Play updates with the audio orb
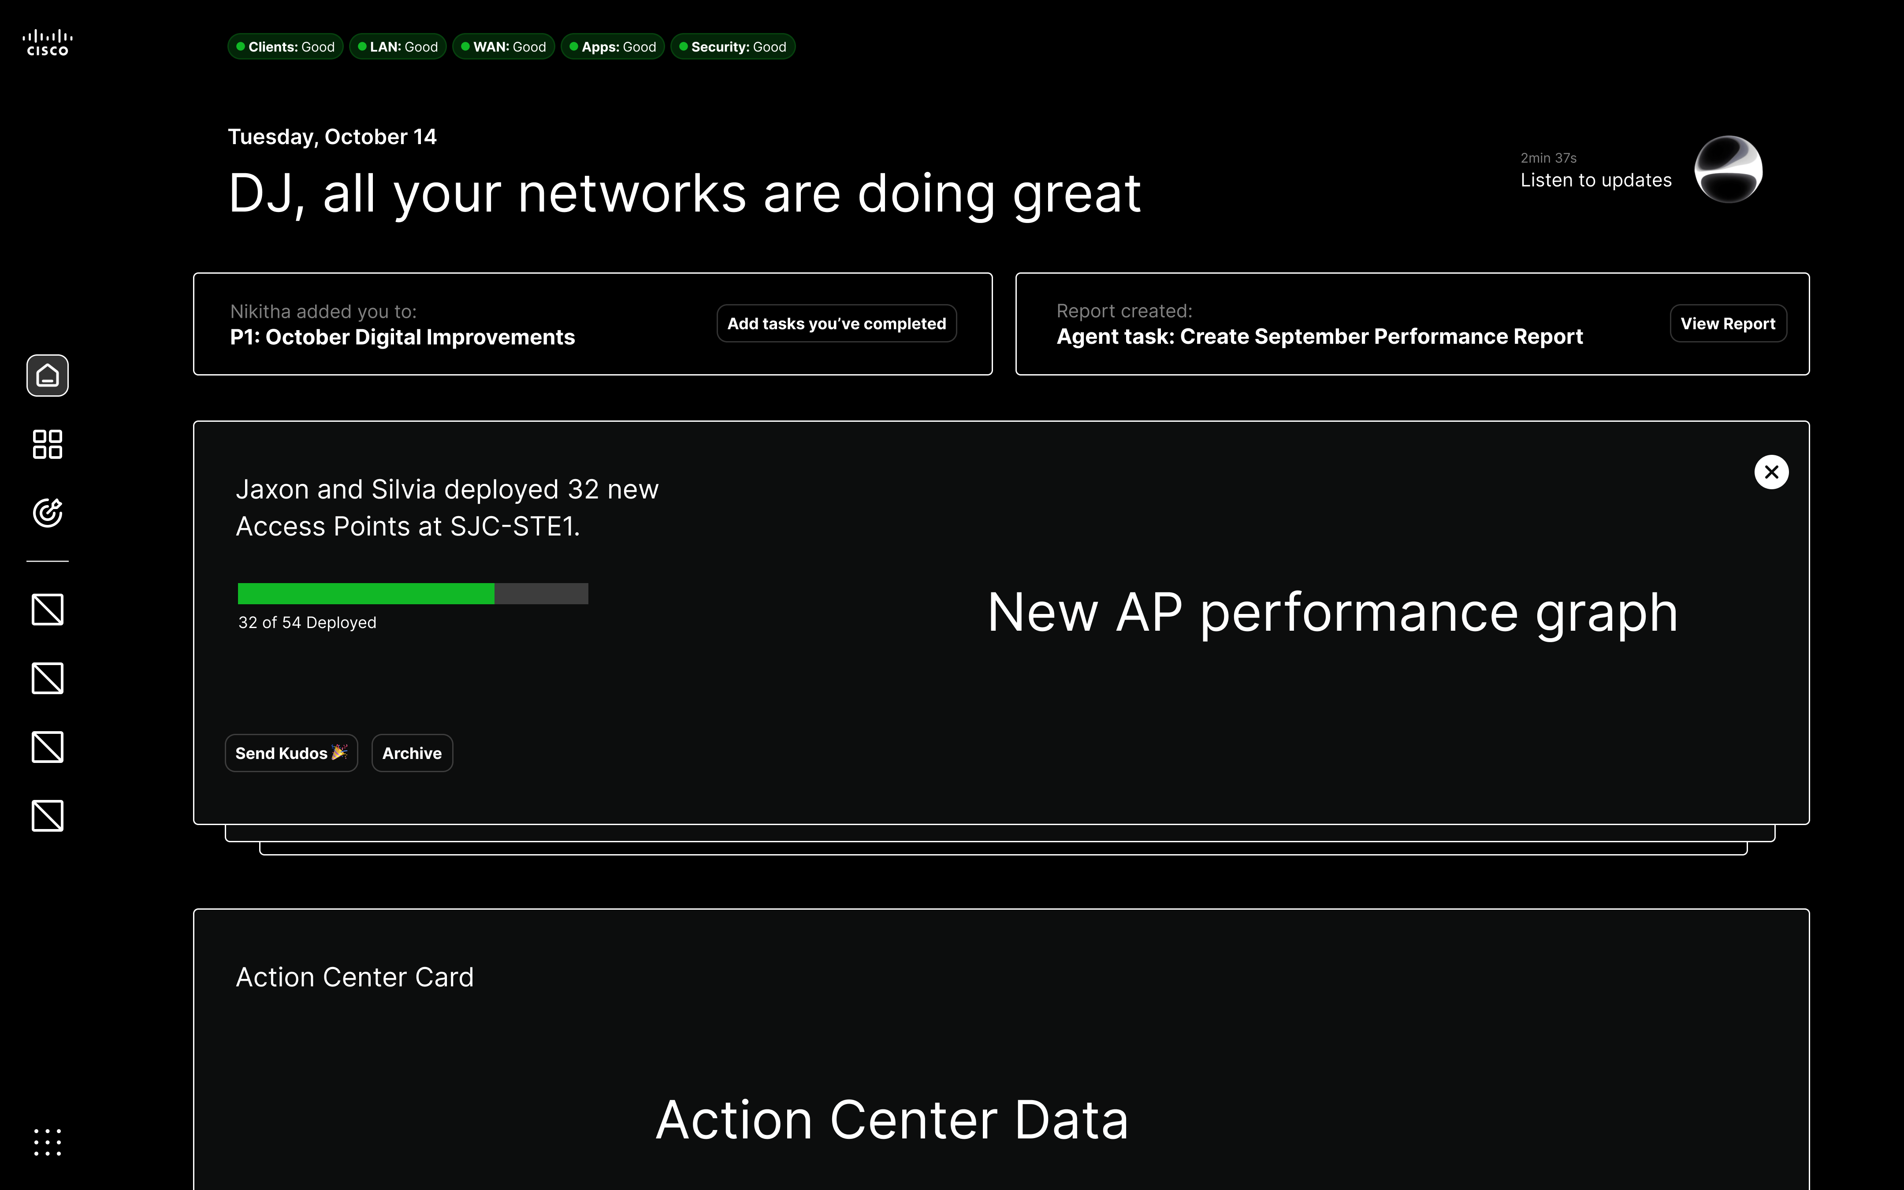The image size is (1904, 1190). click(x=1728, y=169)
